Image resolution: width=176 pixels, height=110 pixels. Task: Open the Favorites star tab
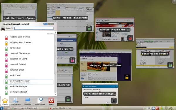pyautogui.click(x=5, y=101)
